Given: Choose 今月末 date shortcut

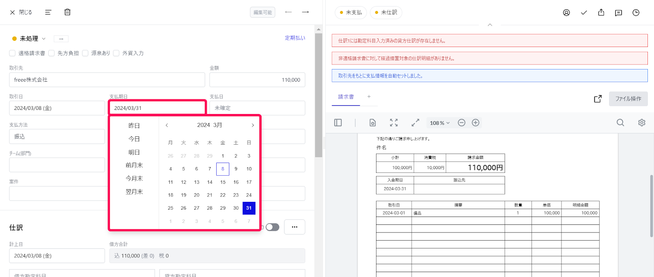Looking at the screenshot, I should [x=134, y=178].
